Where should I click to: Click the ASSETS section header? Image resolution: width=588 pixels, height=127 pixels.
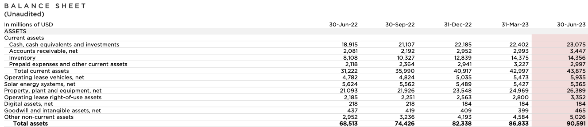tap(15, 31)
